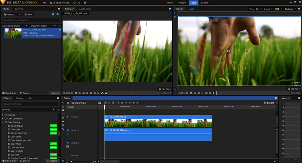Open settings cog for 171124_C1_HD_012.mp4 media item
This screenshot has height=163, width=302.
pos(60,30)
